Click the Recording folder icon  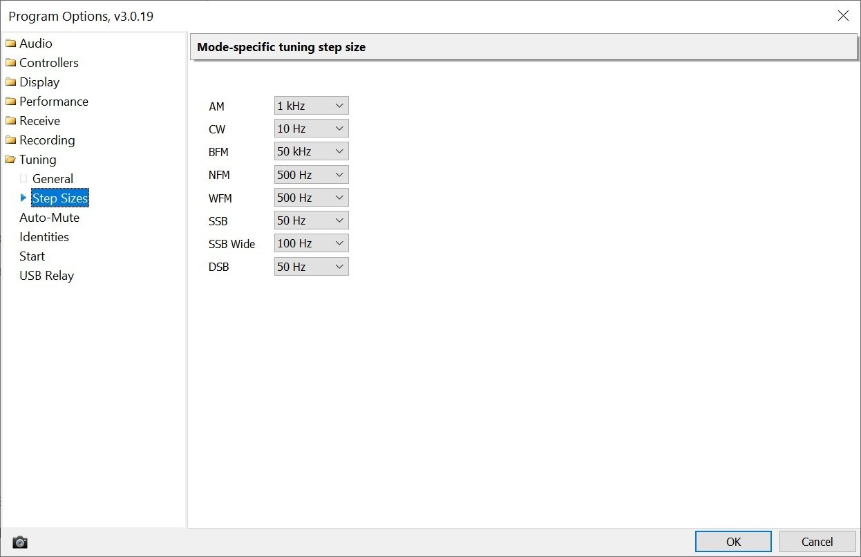(10, 140)
